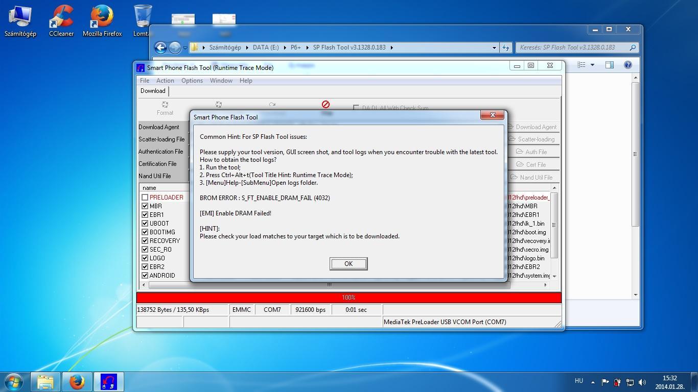Uncheck the LOGO partition checkbox
This screenshot has width=698, height=392.
coord(145,258)
